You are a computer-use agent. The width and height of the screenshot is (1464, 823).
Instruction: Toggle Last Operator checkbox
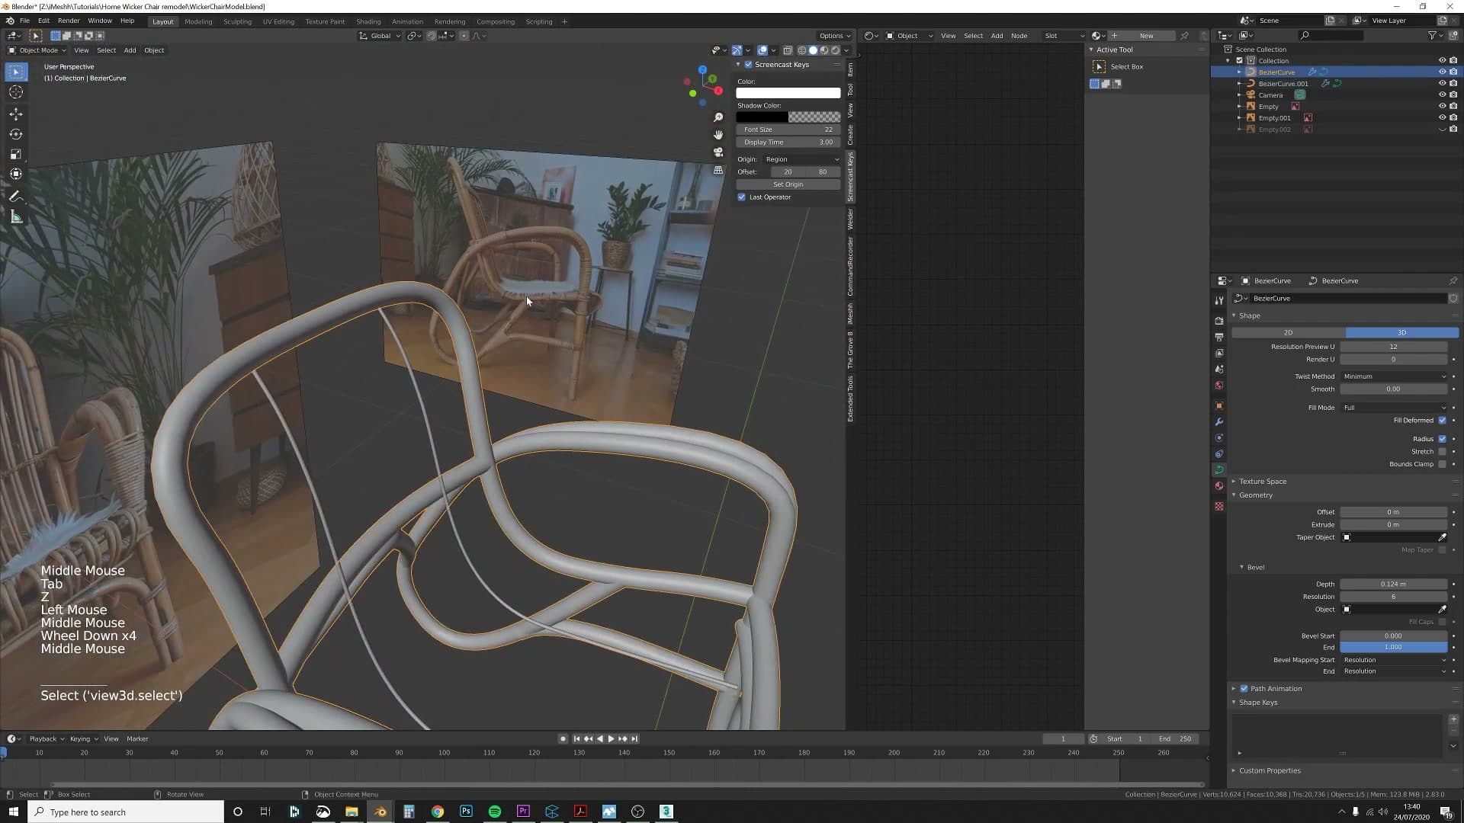[742, 197]
